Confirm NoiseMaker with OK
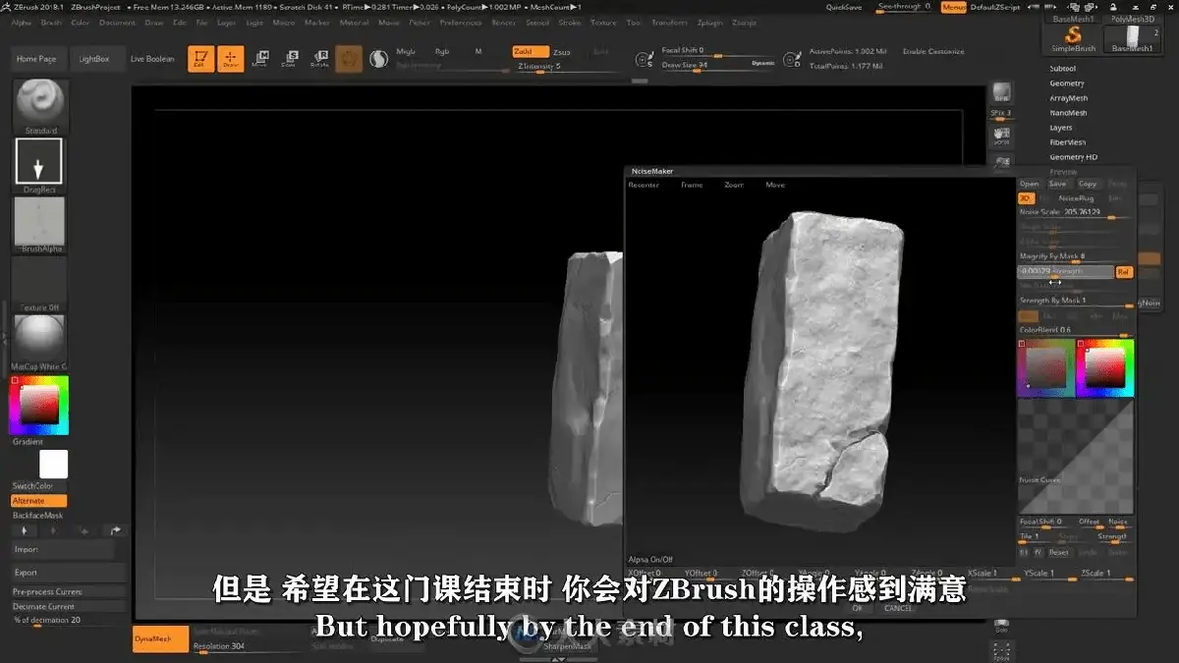Screen dimensions: 1179x663 (x=857, y=608)
